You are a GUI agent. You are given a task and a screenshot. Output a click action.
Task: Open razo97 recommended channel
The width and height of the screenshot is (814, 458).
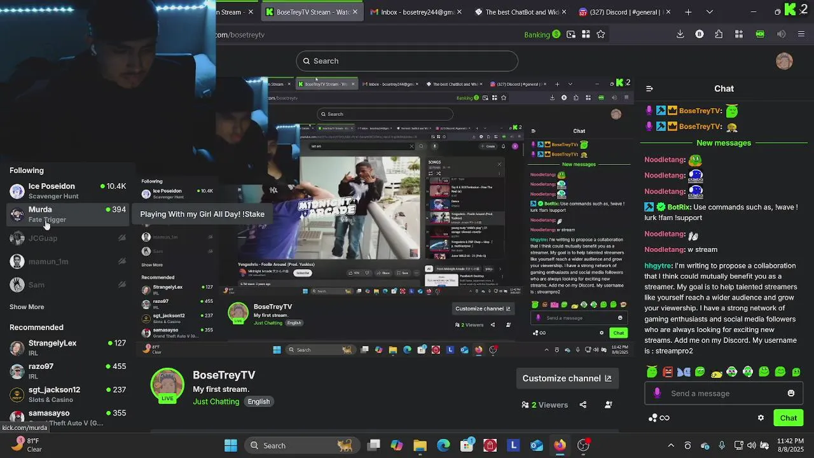point(67,371)
